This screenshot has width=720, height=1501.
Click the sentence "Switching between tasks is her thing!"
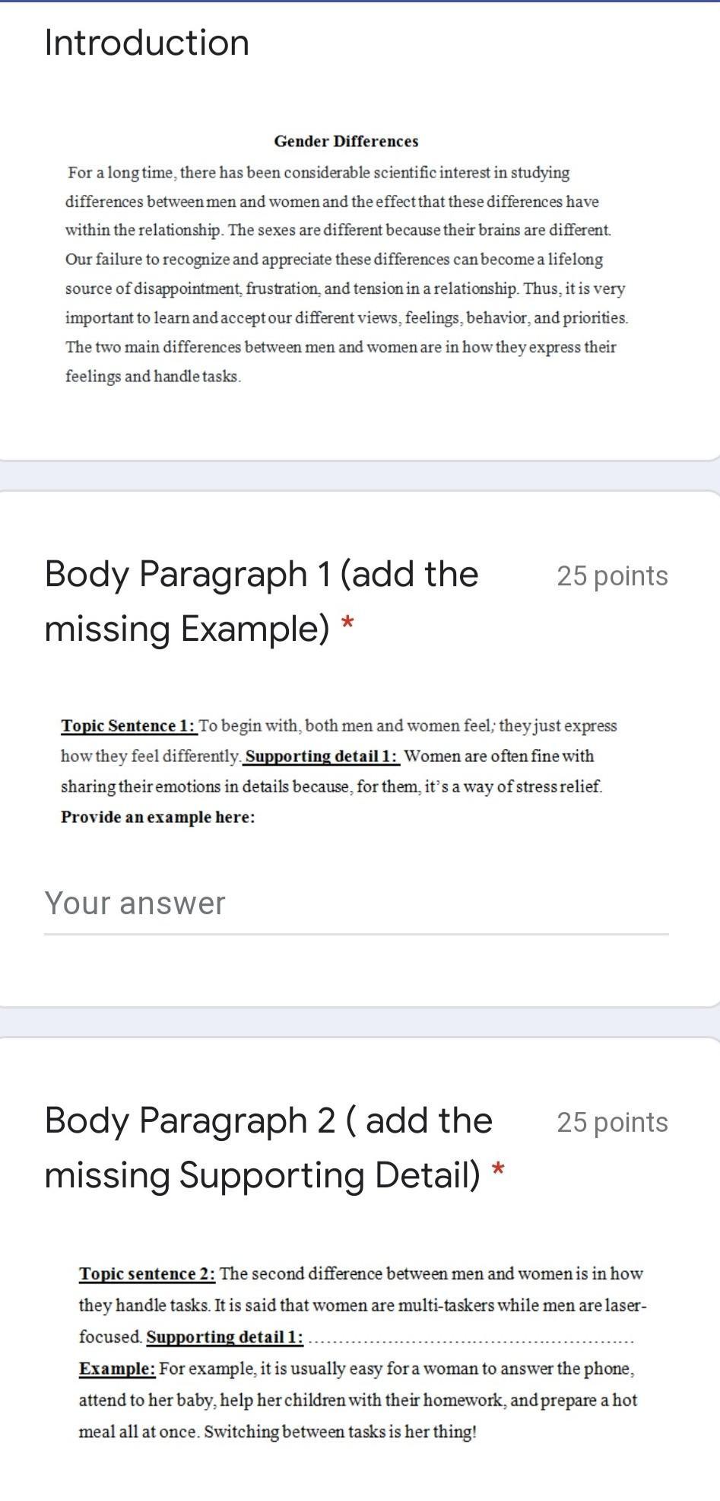coord(341,1432)
